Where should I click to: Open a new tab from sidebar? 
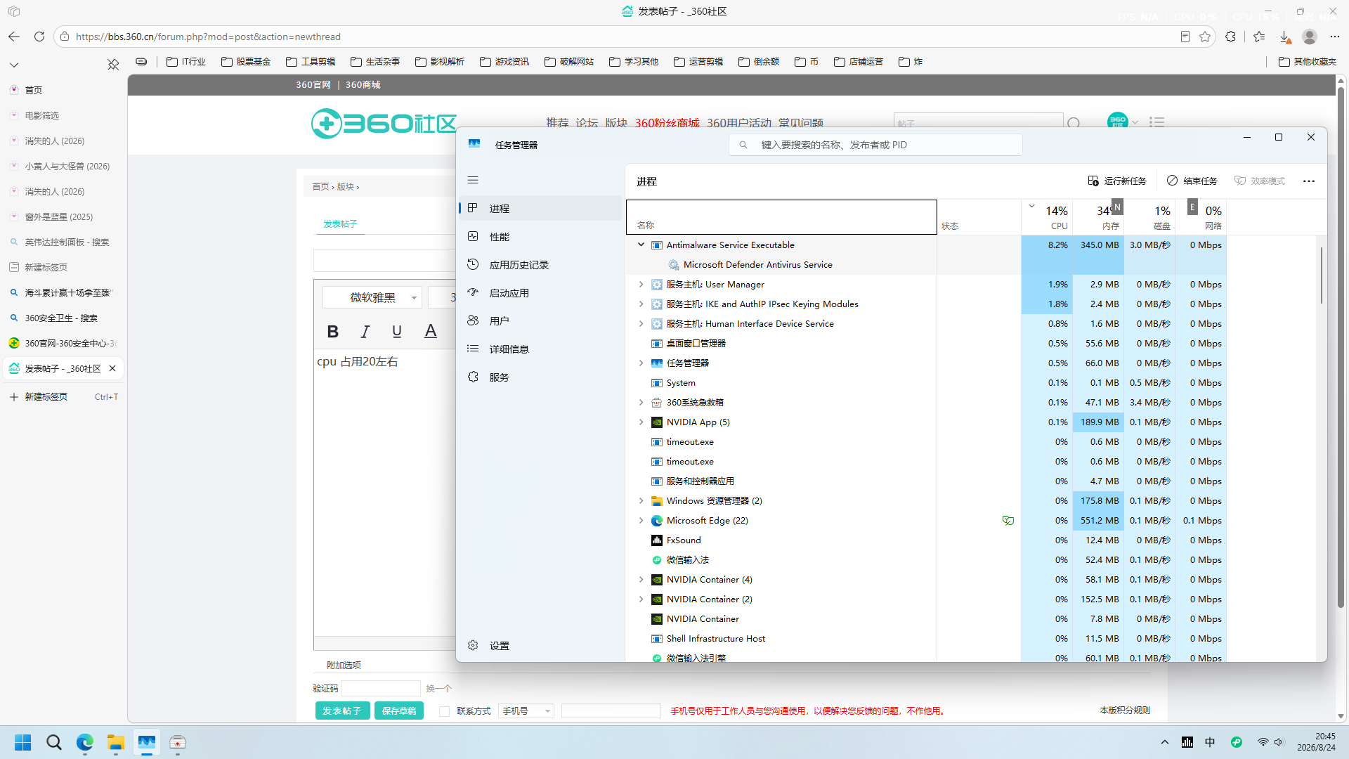click(x=63, y=396)
